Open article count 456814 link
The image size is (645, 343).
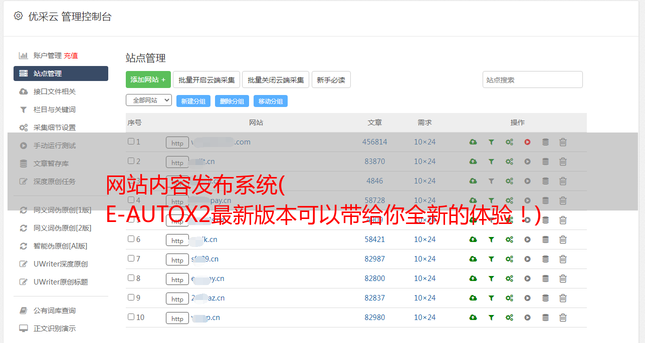[375, 142]
